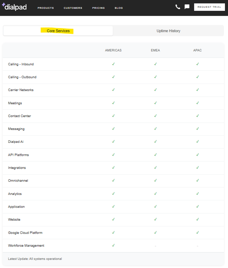Click EMEA checkmark for Google Cloud Platform

[155, 233]
